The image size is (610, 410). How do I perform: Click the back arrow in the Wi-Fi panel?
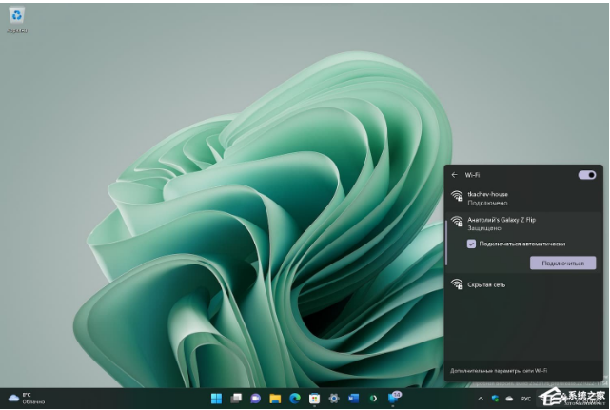coord(455,175)
